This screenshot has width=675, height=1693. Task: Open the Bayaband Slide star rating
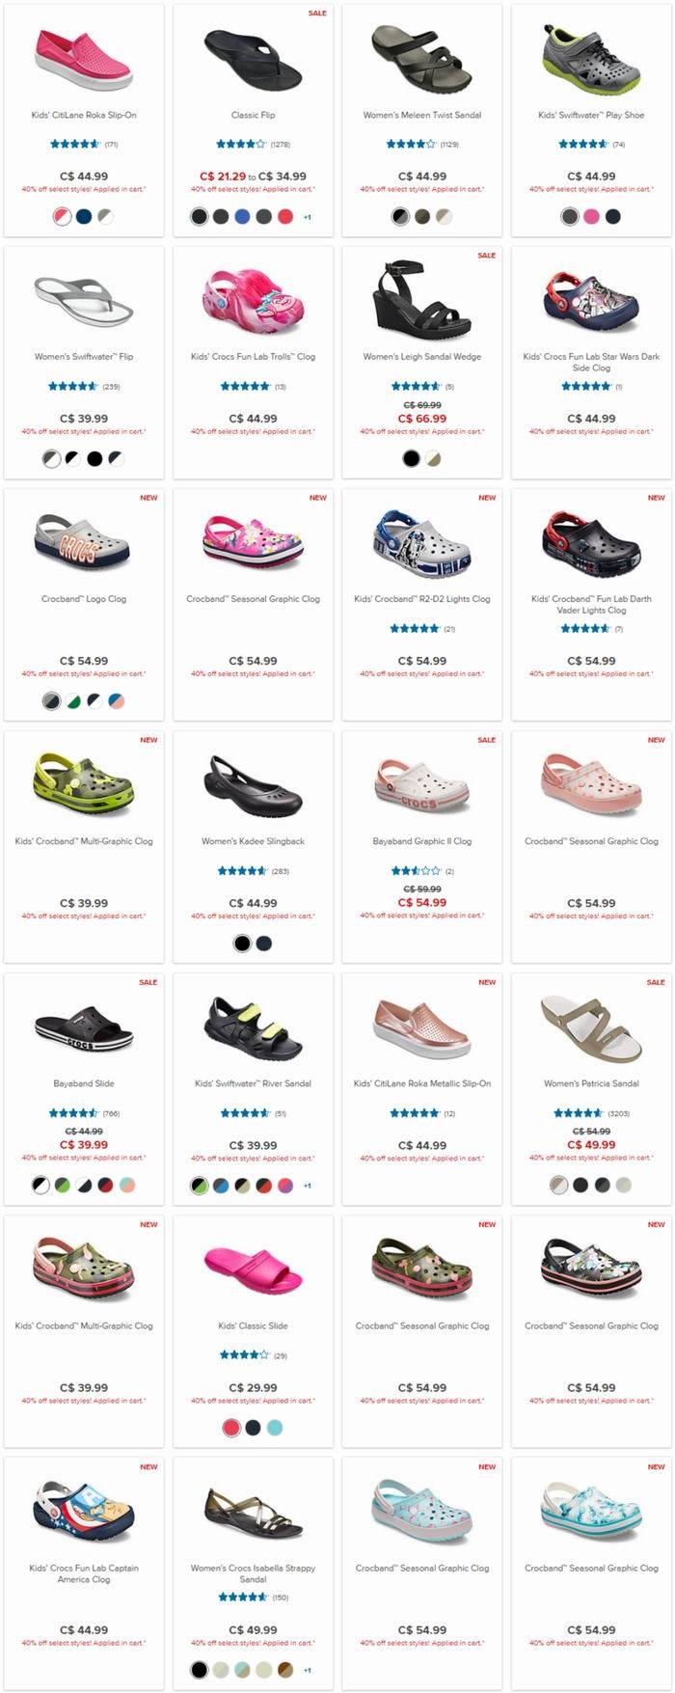[84, 1113]
